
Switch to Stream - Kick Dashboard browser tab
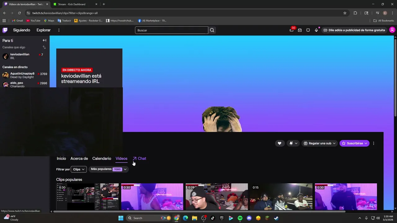[x=75, y=4]
